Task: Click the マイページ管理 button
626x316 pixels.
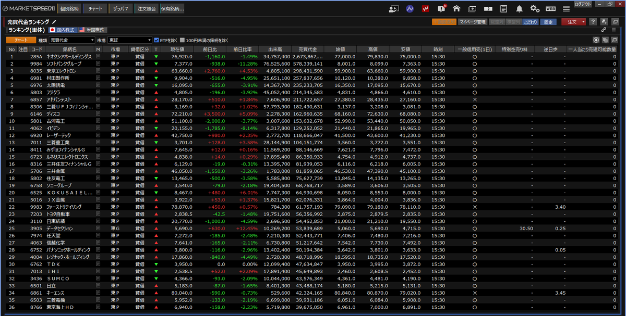Action: tap(473, 22)
